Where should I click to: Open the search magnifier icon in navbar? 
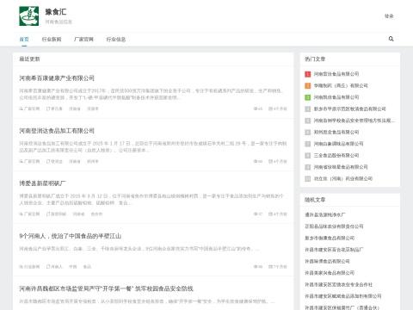click(391, 39)
